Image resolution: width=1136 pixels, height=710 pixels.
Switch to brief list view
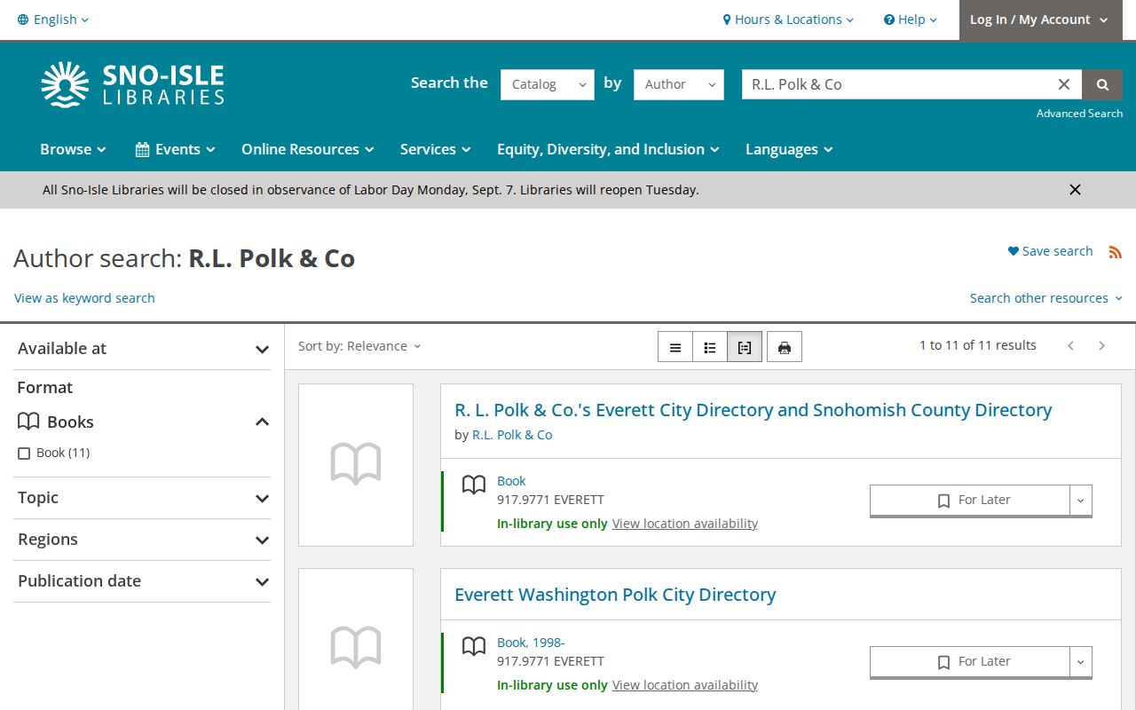click(x=675, y=347)
